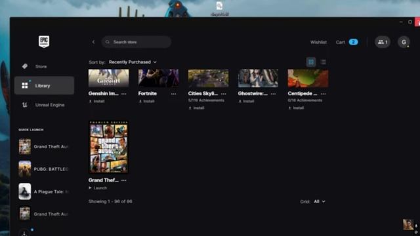Quick launch PUBG: BATTLEGROUNDS
Viewport: 420px width, 236px height.
click(x=44, y=169)
